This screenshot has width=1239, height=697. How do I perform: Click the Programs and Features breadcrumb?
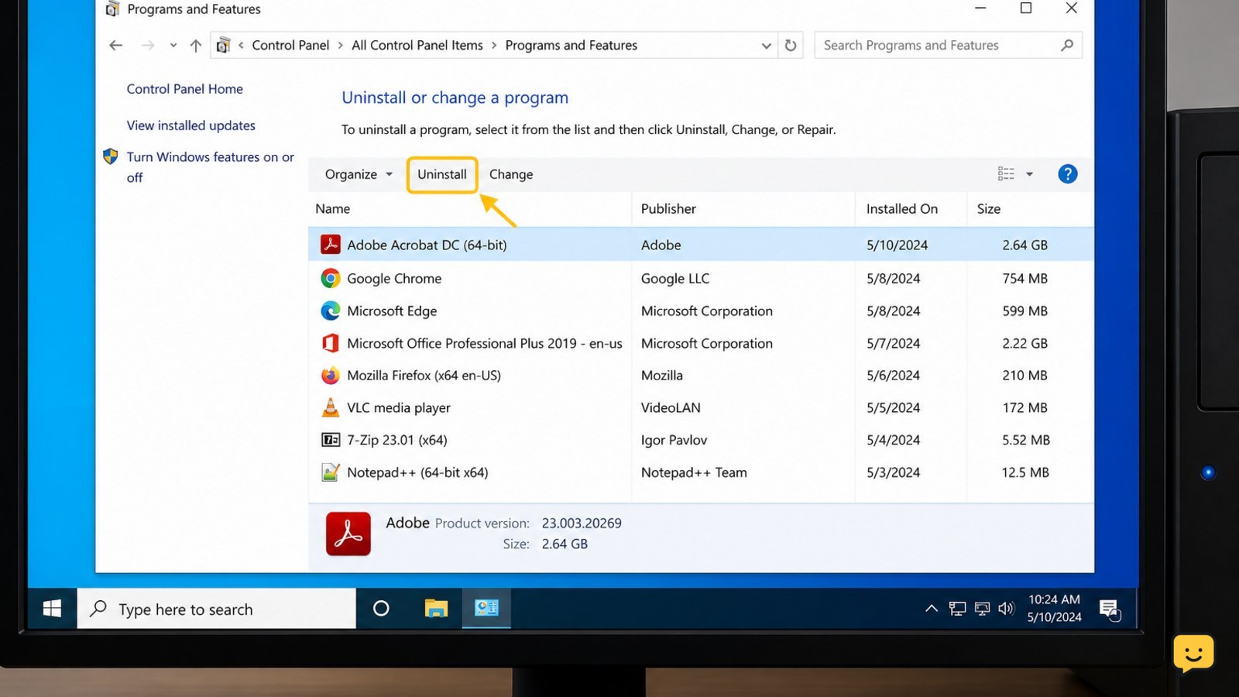click(x=571, y=46)
